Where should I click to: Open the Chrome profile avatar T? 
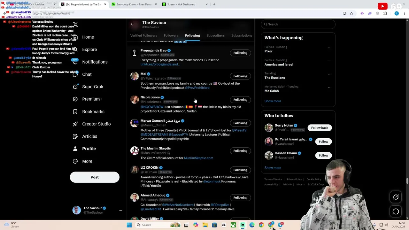(397, 13)
